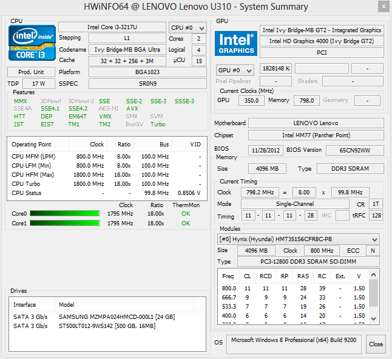Click the BIOS Version 65CN92WW field
The image size is (392, 359).
click(355, 150)
